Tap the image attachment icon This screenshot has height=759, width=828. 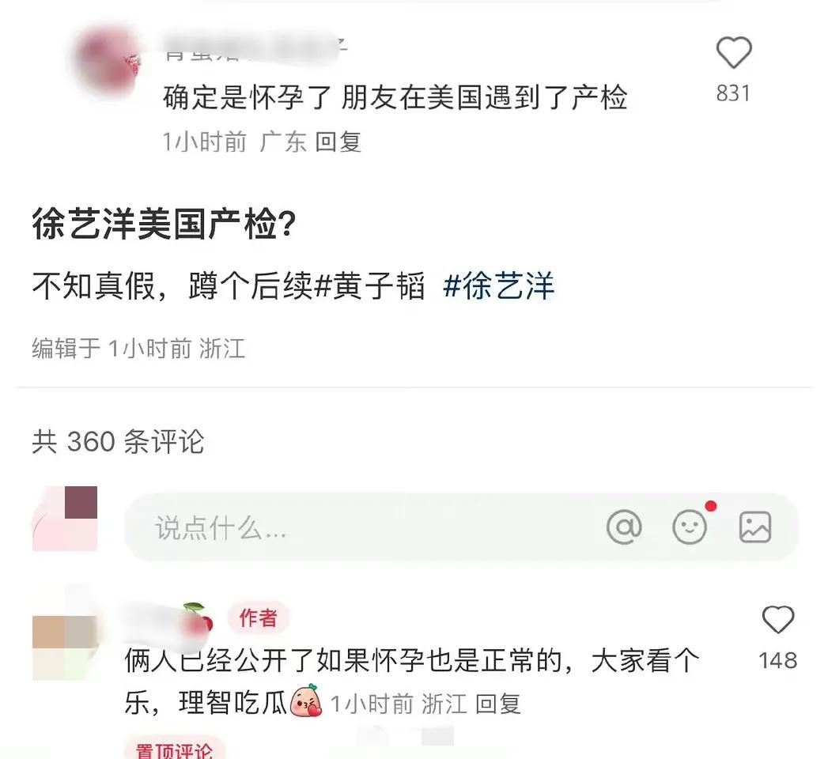click(x=755, y=527)
